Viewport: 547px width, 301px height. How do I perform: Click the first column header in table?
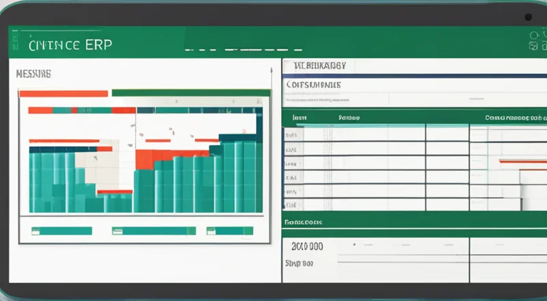299,118
